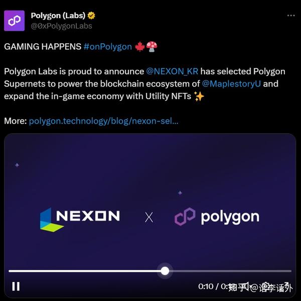Click the X between the video logos
This screenshot has height=301, width=301.
[149, 218]
